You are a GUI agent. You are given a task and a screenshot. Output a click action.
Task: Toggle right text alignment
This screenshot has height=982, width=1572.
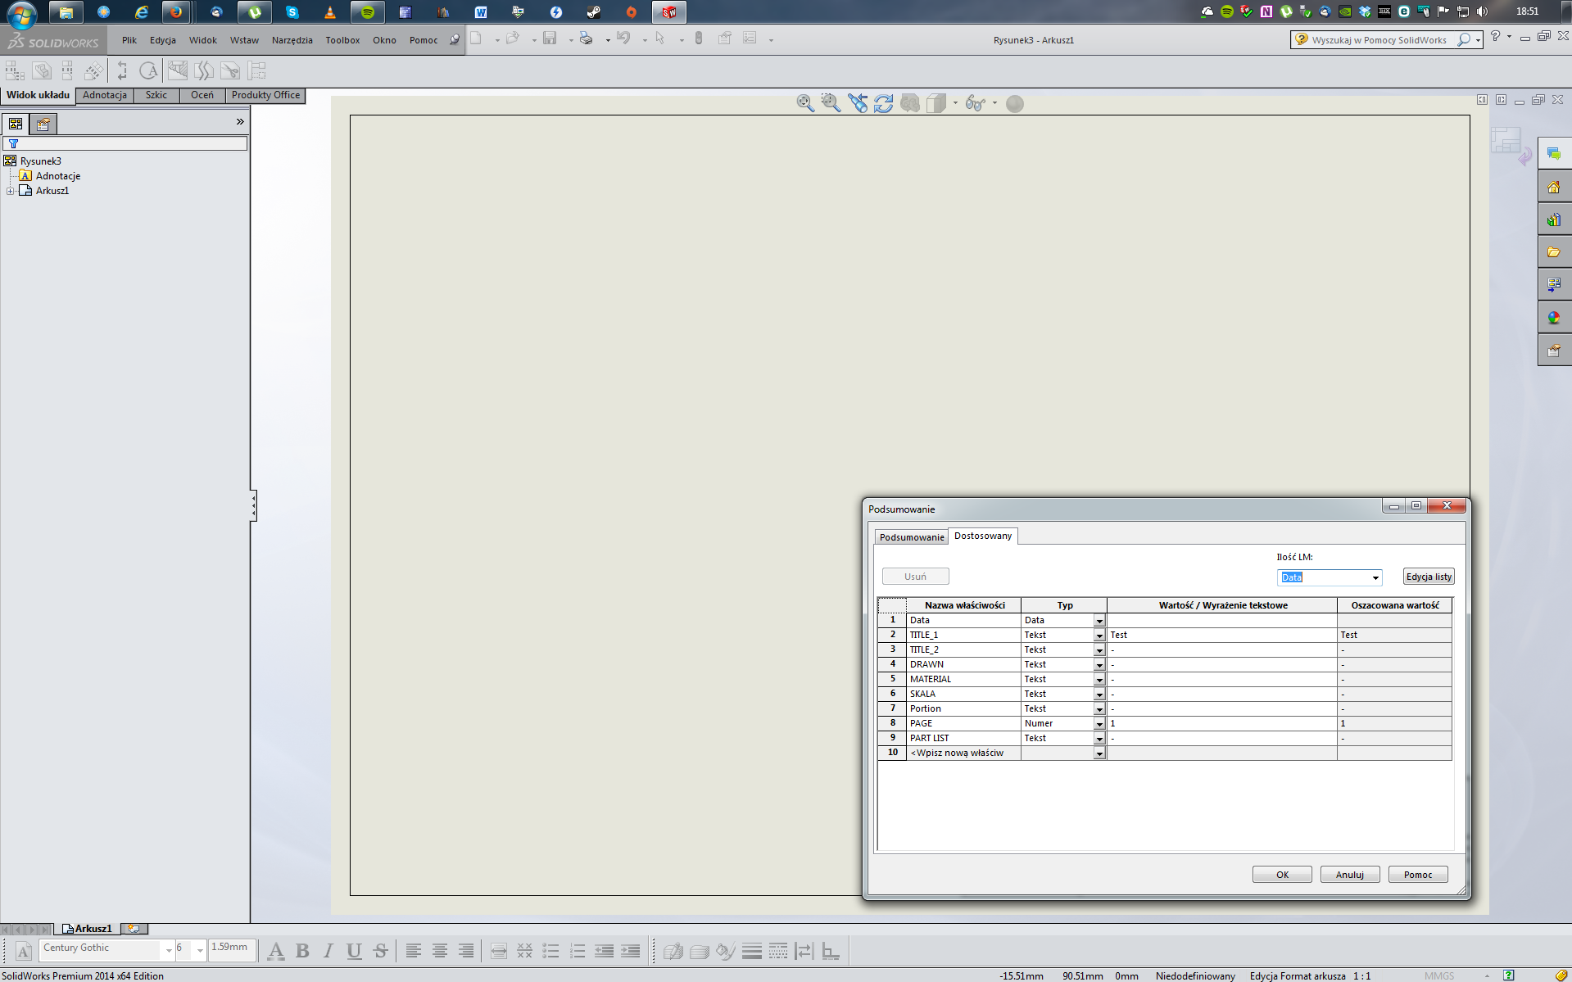click(466, 951)
